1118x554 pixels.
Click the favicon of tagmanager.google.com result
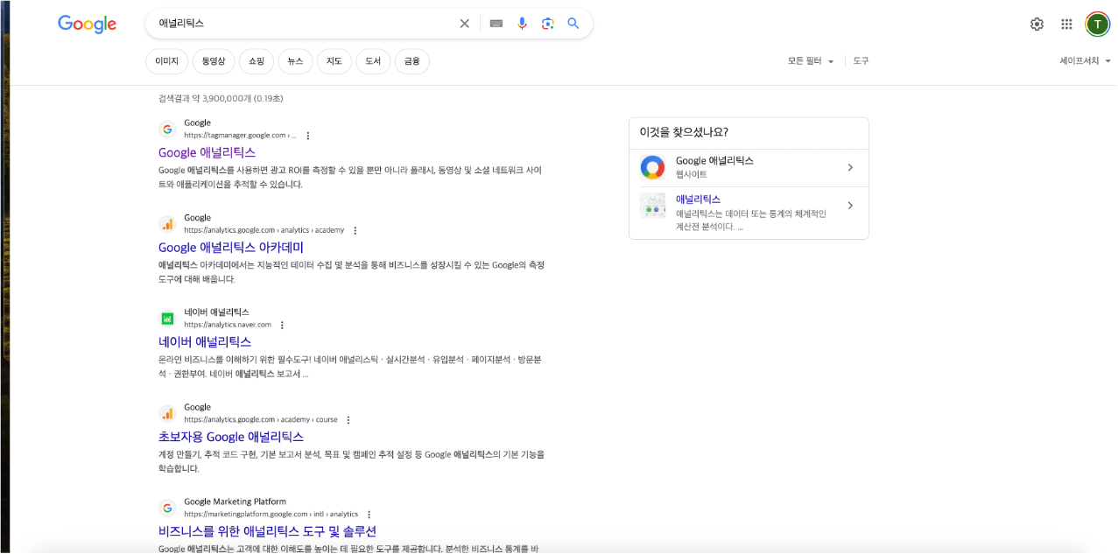[x=167, y=130]
